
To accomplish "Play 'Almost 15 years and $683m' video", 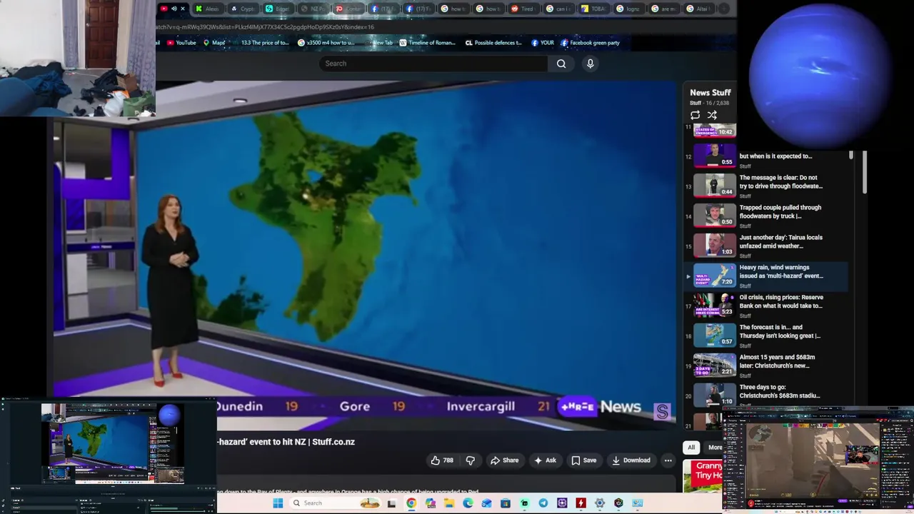I will coord(768,366).
